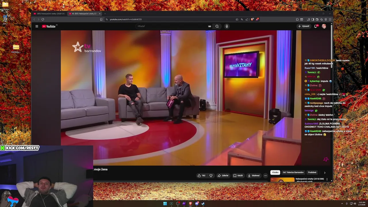Screen dimensions: 368x207
Task: Open options for Nebezpečné vztahy (2018/388) suggestion
Action: click(x=327, y=179)
